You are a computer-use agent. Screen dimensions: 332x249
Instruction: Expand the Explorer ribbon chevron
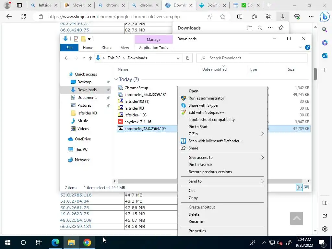[301, 47]
